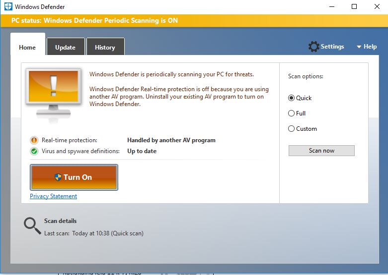
Task: Click the periodically scanning your PC message
Action: 171,74
